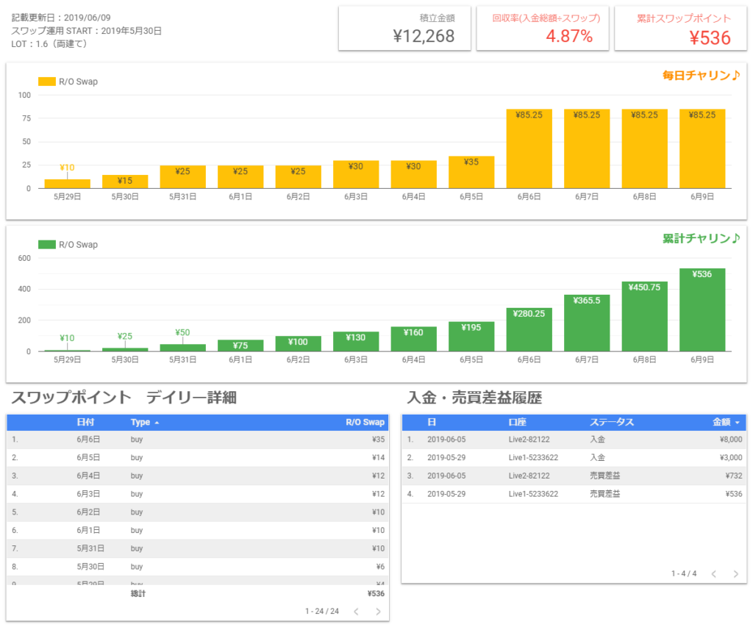The width and height of the screenshot is (753, 627).
Task: Sort swap table by 日付 column header
Action: coord(85,423)
